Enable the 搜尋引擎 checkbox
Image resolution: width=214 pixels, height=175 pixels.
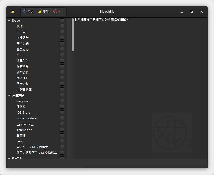(62, 61)
